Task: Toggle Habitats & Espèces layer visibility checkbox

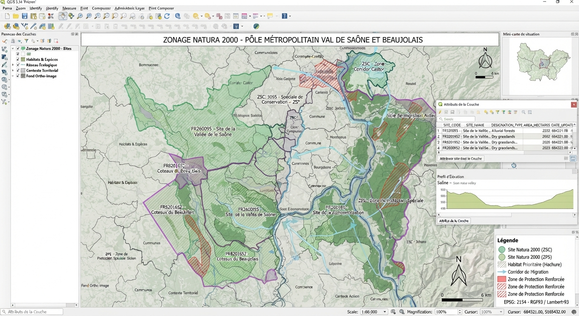Action: (x=18, y=59)
